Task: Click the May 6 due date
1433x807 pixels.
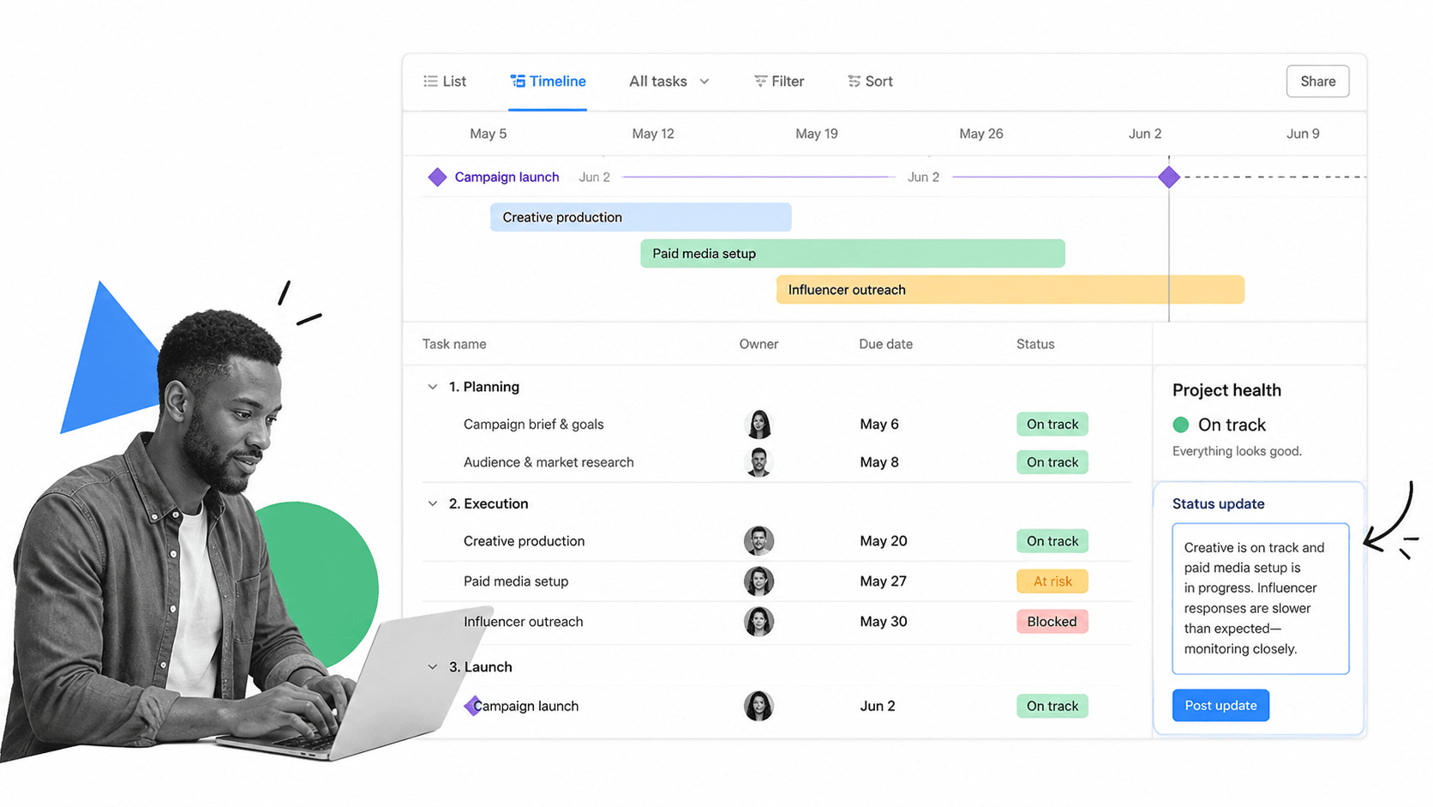Action: [x=879, y=424]
